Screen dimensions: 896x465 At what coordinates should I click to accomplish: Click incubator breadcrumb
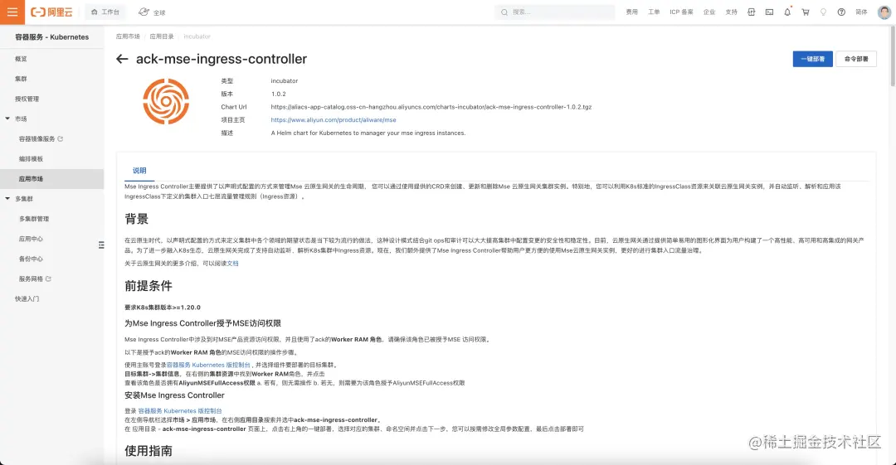[197, 36]
